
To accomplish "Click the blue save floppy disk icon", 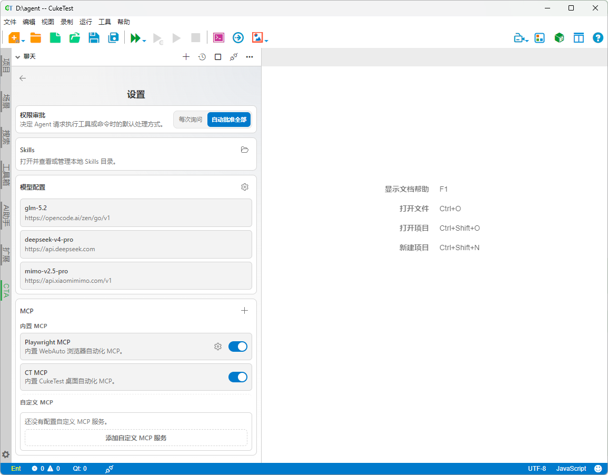I will 94,37.
